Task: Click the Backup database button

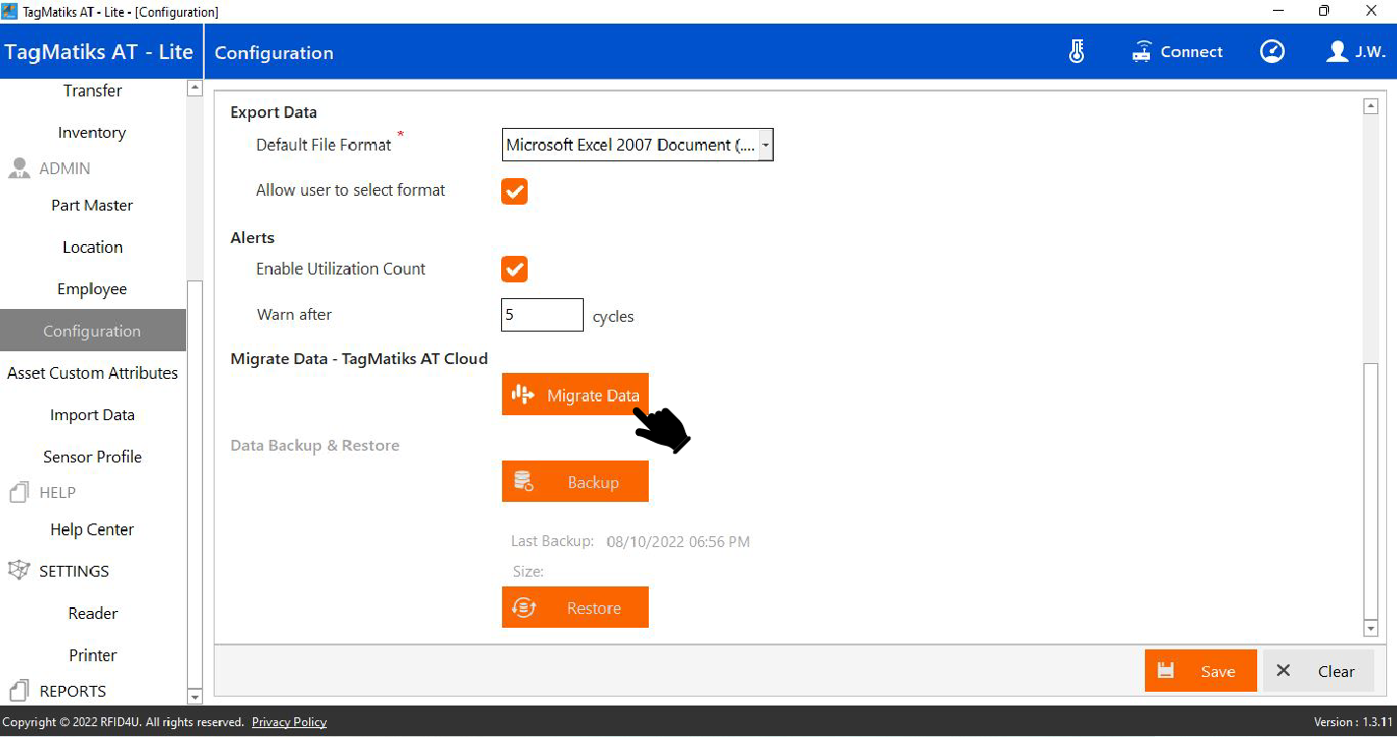Action: click(575, 482)
